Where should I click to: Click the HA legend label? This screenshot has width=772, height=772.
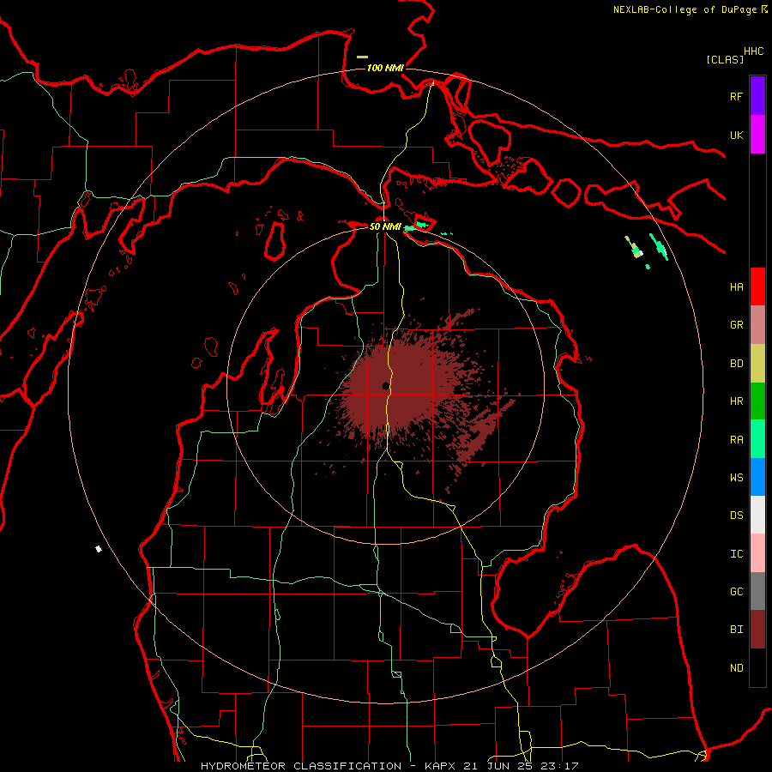736,287
